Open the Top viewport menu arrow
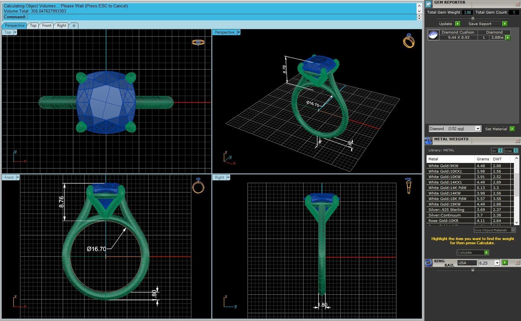Image resolution: width=521 pixels, height=321 pixels. click(15, 32)
